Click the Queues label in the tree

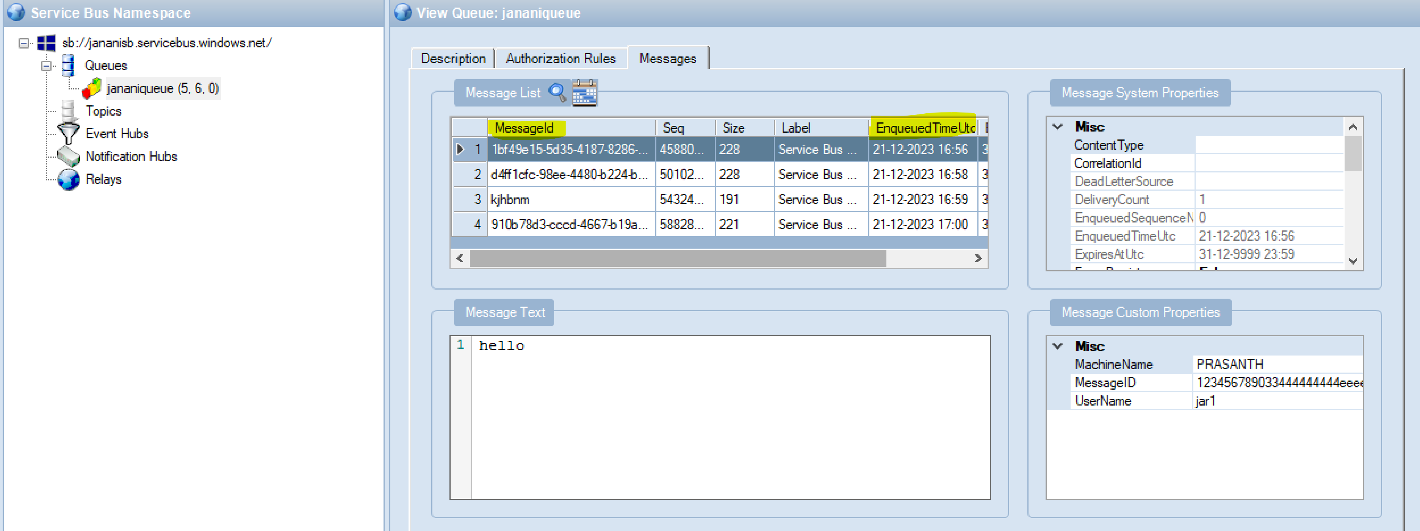click(106, 66)
